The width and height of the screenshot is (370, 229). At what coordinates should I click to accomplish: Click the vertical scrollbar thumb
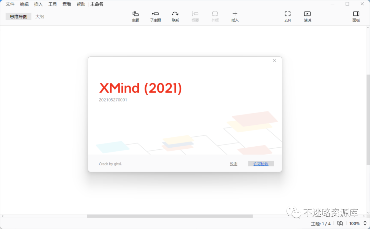[x=368, y=119]
